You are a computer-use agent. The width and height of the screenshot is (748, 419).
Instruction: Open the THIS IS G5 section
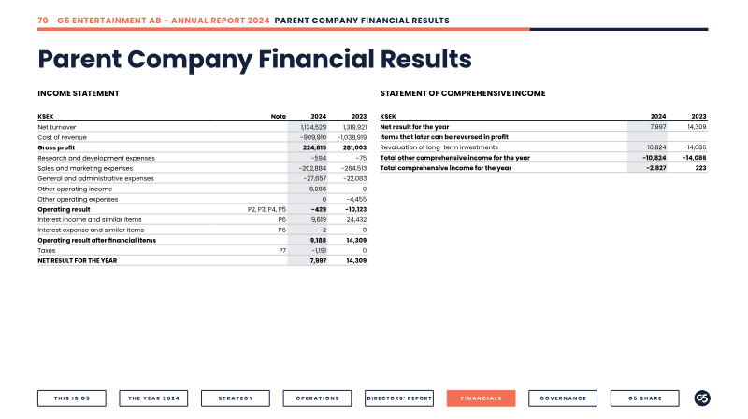click(72, 398)
